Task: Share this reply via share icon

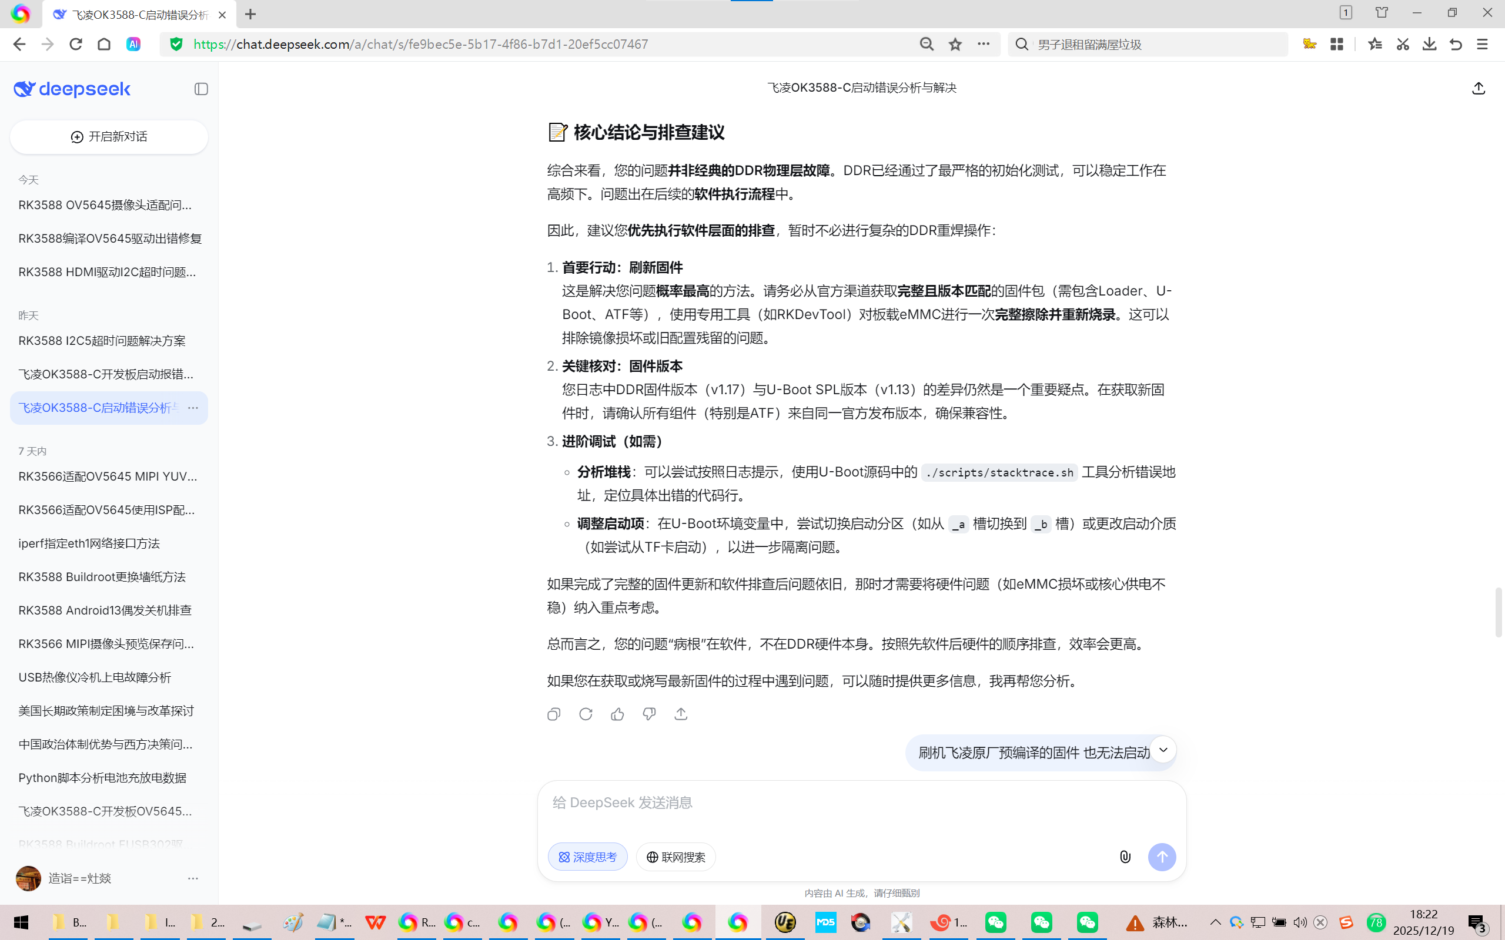Action: [x=681, y=714]
